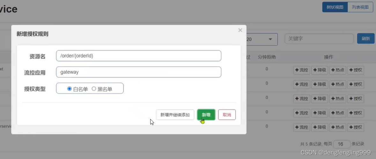Close the 新增授权规则 dialog with X

[240, 30]
